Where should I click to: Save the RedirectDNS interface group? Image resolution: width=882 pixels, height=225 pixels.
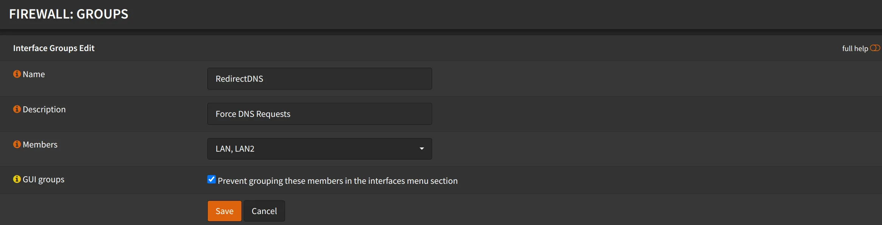point(224,211)
